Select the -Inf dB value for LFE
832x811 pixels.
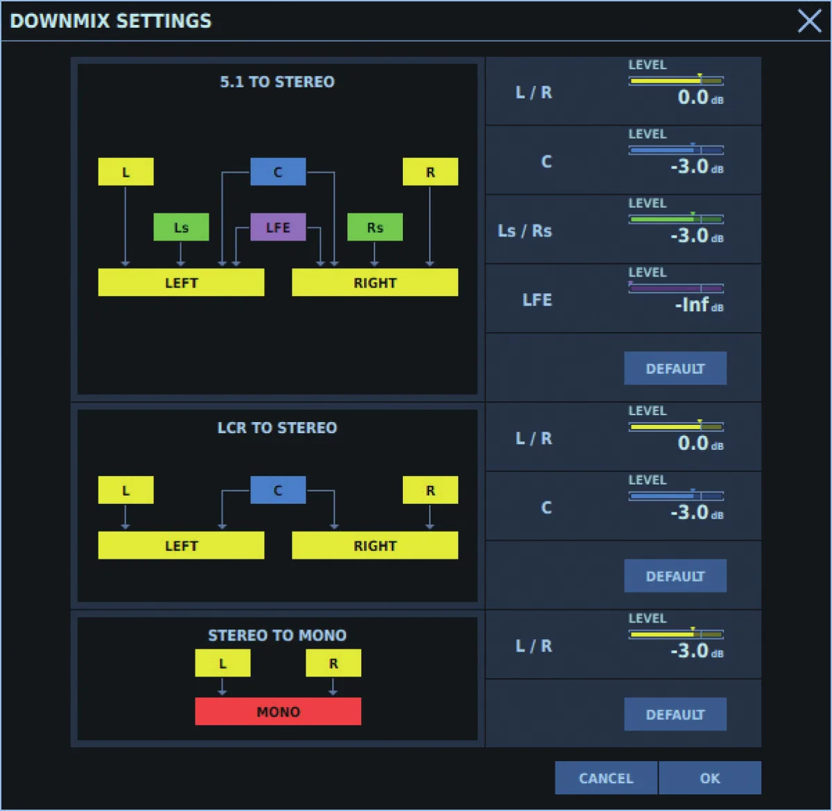click(x=699, y=305)
